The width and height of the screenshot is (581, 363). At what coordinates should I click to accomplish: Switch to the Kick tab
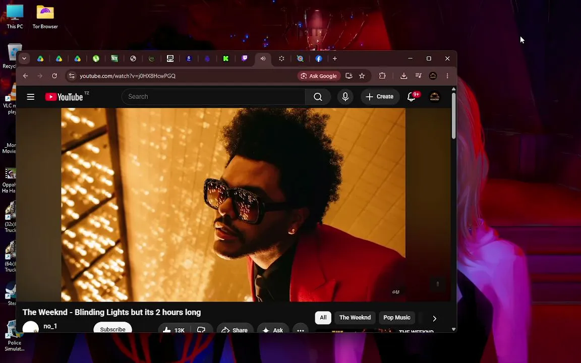click(225, 58)
